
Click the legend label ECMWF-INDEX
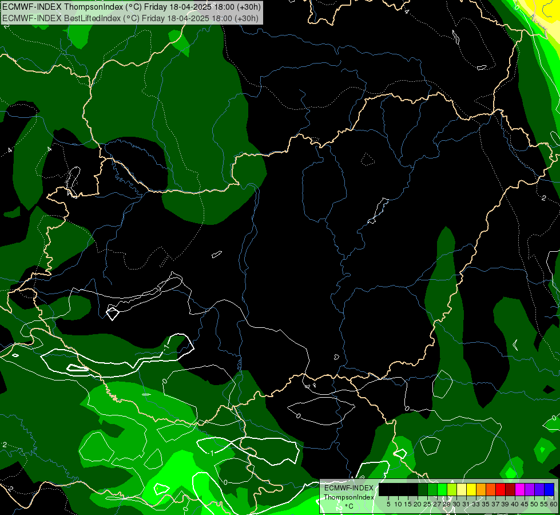[x=349, y=488]
